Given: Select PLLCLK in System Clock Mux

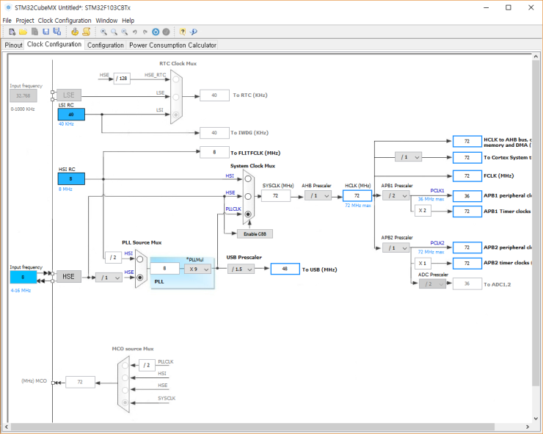Looking at the screenshot, I should 248,214.
